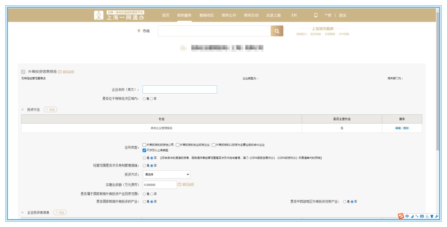This screenshot has height=227, width=447.
Task: Open 要闻动态 in the navigation bar
Action: (207, 15)
